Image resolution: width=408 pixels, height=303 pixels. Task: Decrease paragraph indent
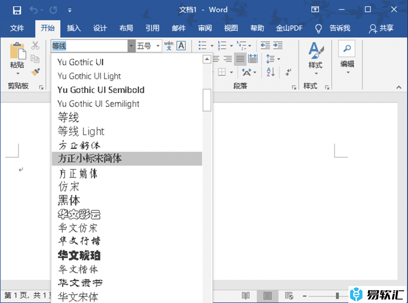(x=265, y=45)
